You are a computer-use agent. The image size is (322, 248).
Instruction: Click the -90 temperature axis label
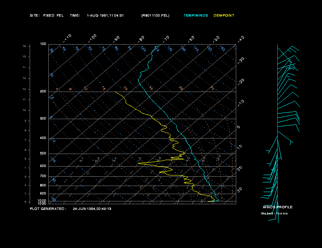116,39
